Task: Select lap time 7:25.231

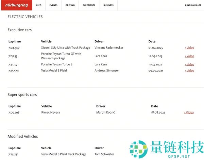Action: (x=13, y=155)
